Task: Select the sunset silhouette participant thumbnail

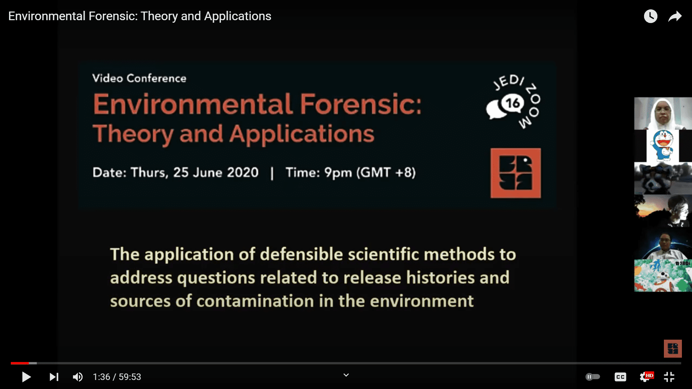Action: [x=662, y=211]
